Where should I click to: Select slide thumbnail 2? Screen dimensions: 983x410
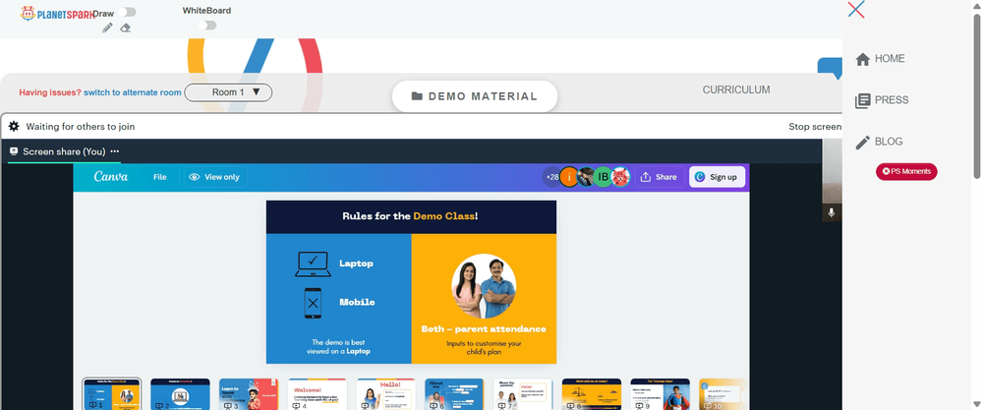pos(180,393)
